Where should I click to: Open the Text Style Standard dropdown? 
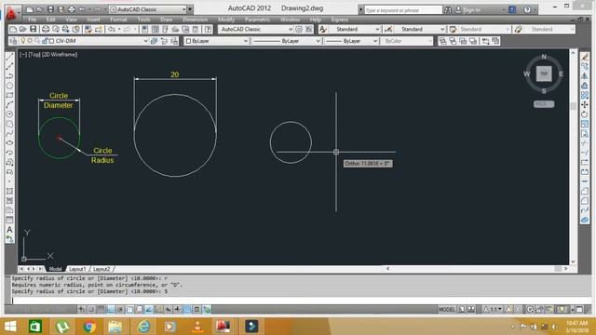point(377,29)
